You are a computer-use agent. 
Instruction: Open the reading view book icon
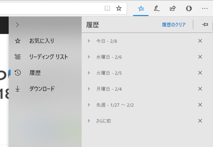coord(107,9)
